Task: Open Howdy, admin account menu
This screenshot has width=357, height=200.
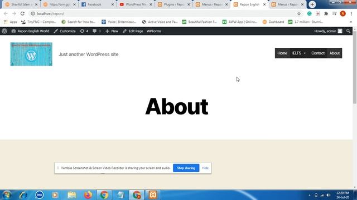Action: point(328,31)
